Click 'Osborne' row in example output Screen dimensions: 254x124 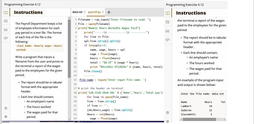pos(196,110)
